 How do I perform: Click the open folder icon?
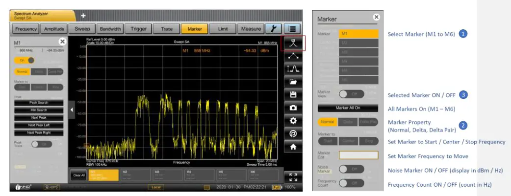[x=293, y=82]
